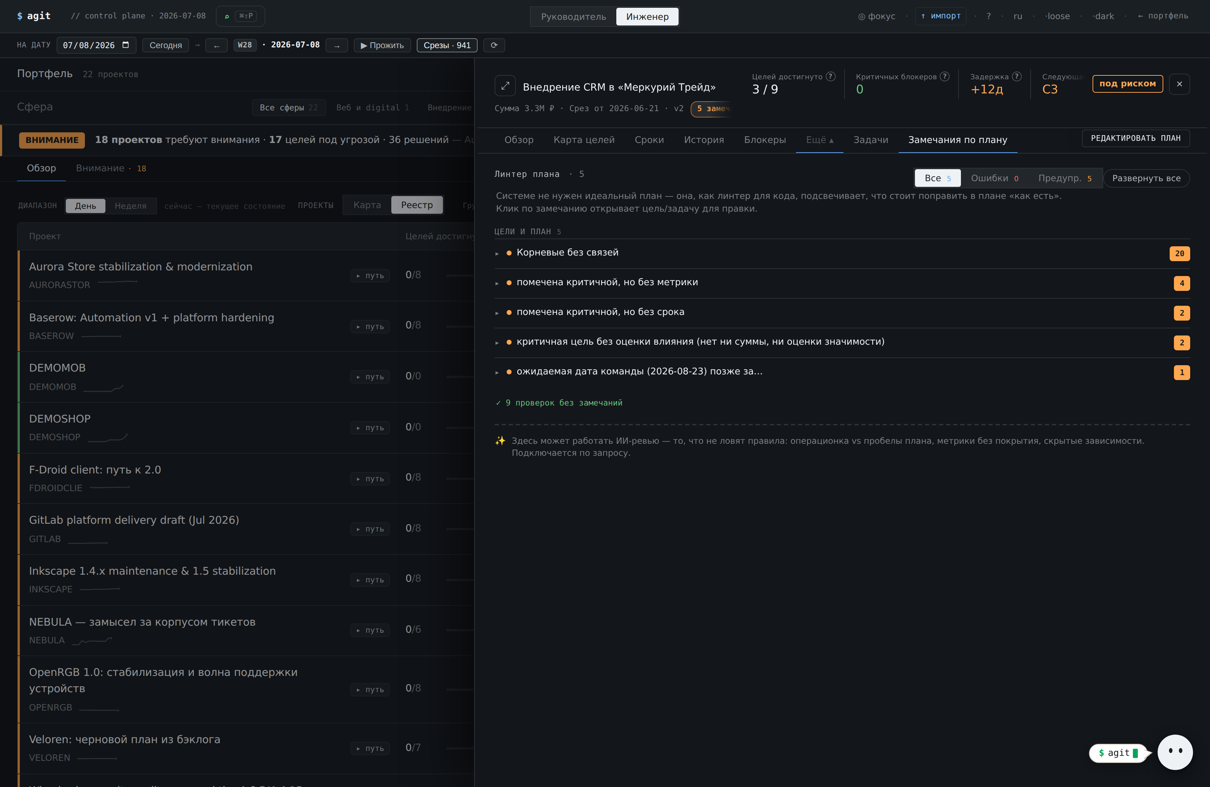
Task: Expand путь for NEBULA project
Action: tap(370, 630)
